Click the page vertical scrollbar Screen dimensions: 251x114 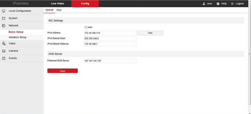(x=249, y=54)
